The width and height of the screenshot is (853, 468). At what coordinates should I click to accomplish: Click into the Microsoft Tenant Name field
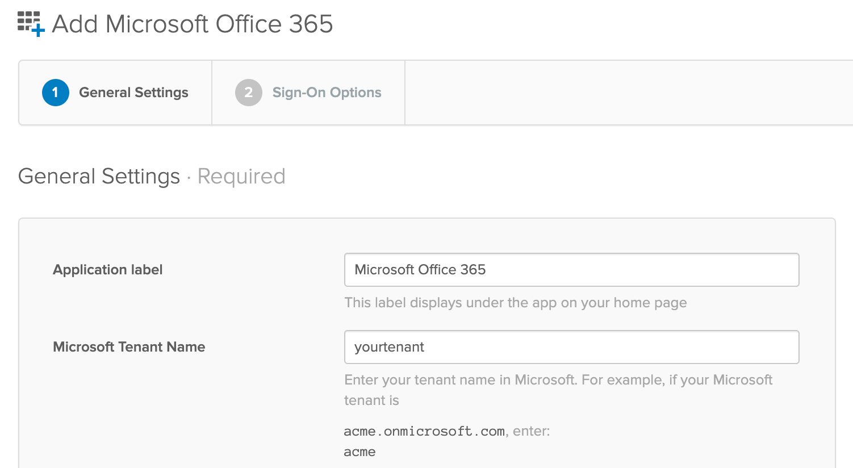pyautogui.click(x=571, y=347)
